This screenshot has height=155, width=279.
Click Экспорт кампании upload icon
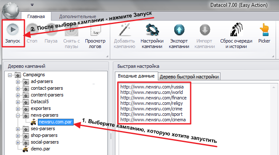click(x=179, y=30)
